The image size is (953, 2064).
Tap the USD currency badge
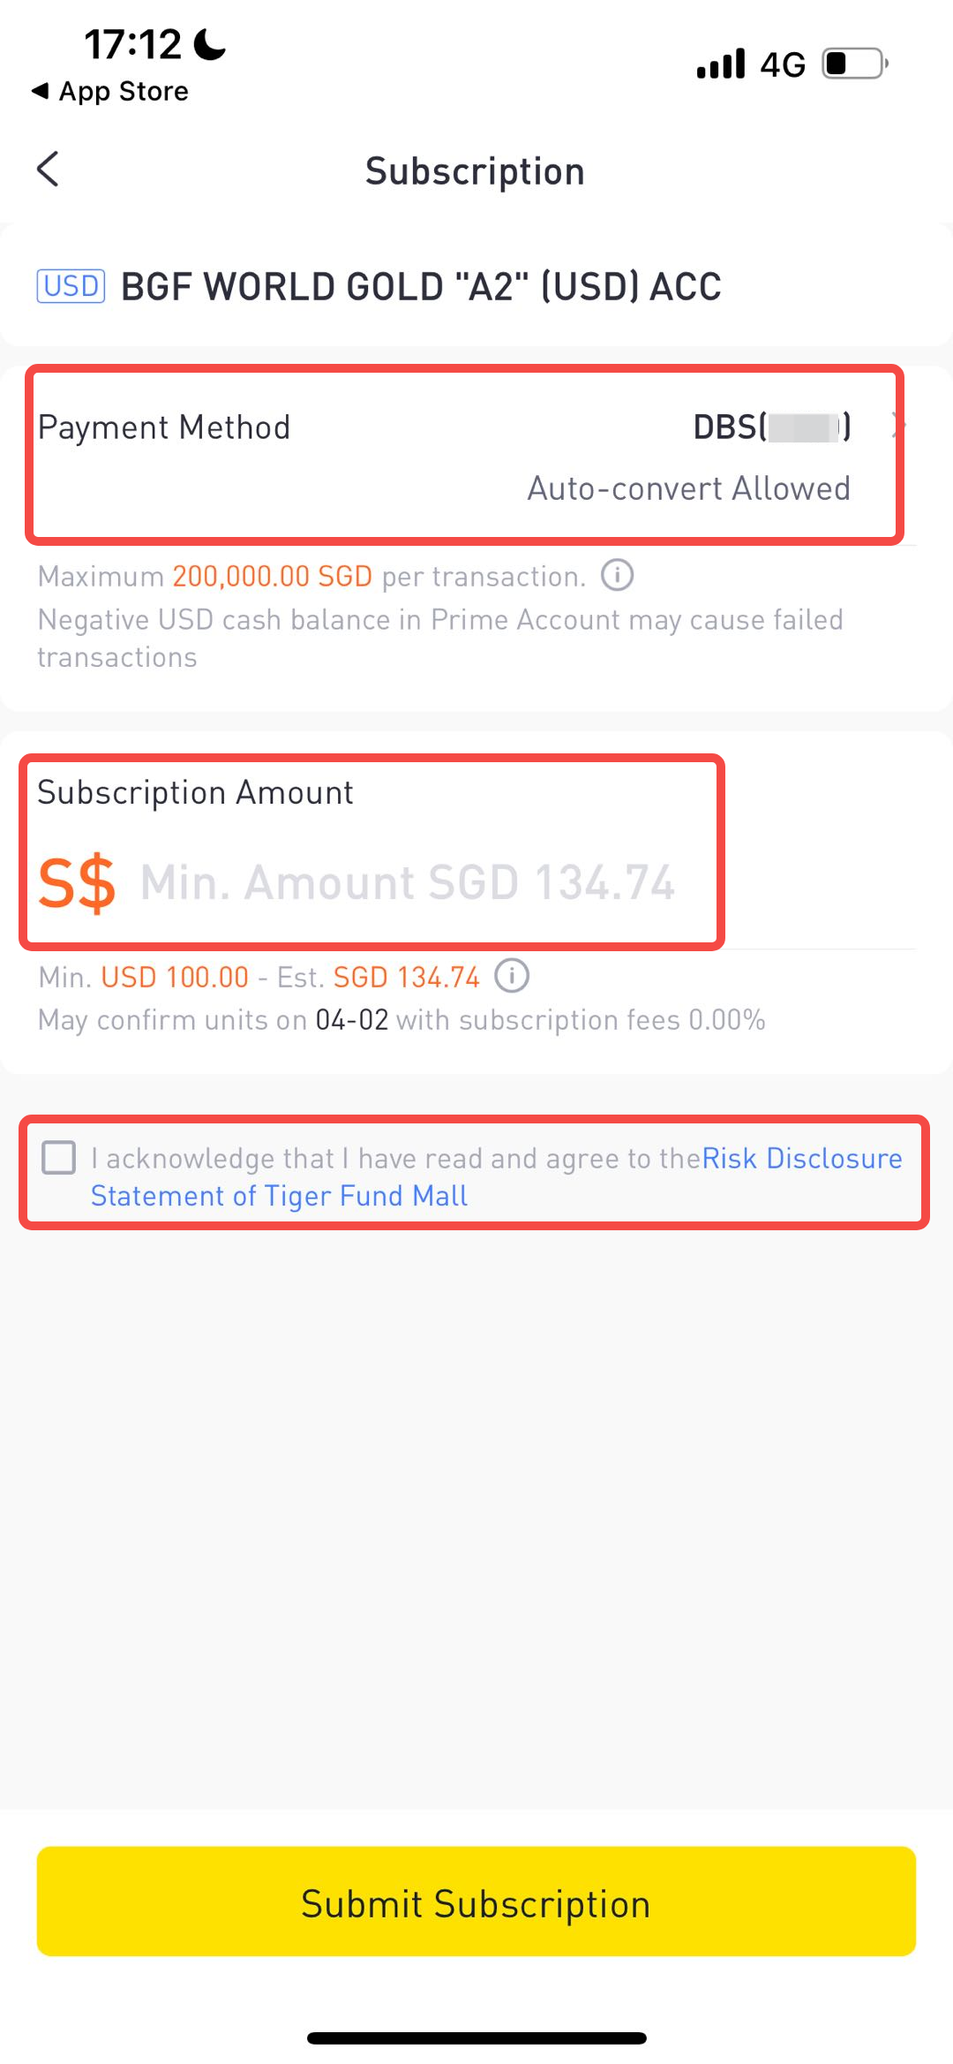(x=71, y=286)
